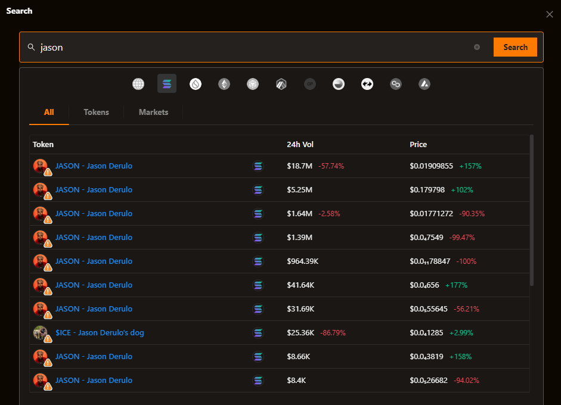Open JASON token with $18.7M volume
Image resolution: width=561 pixels, height=405 pixels.
click(x=94, y=166)
